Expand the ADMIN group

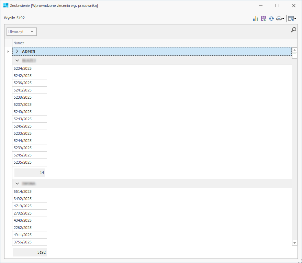pyautogui.click(x=17, y=52)
